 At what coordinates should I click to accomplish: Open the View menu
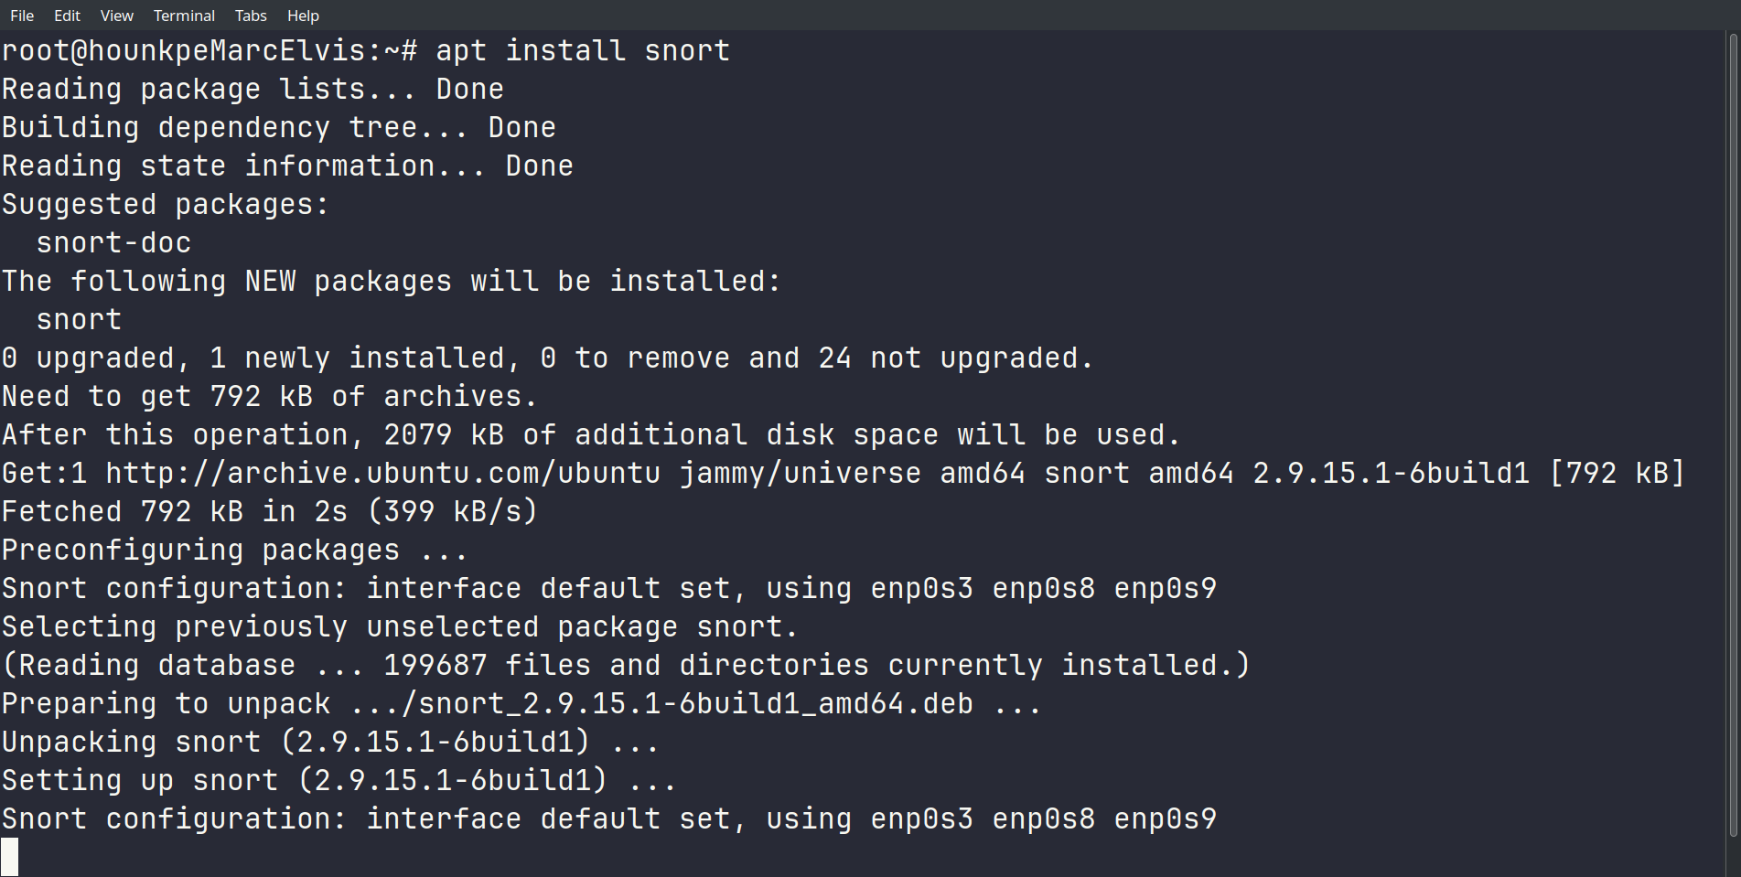tap(116, 16)
